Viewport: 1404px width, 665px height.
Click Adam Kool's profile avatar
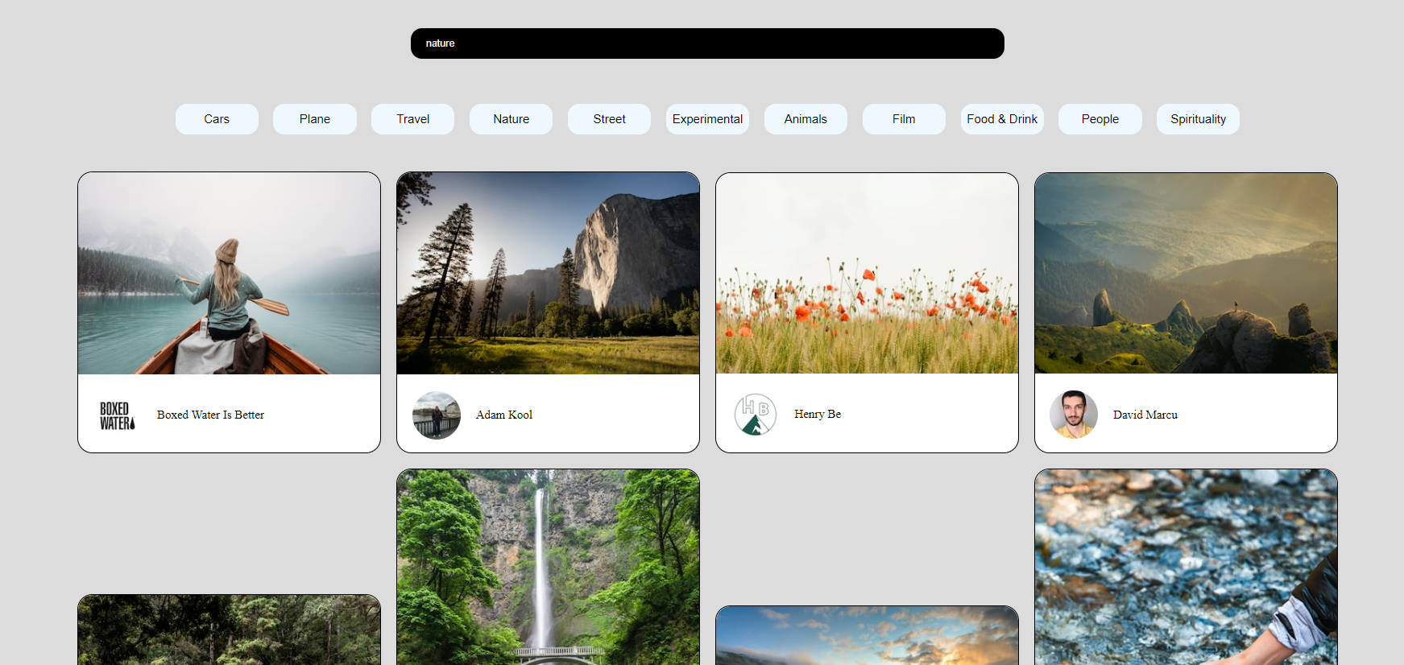(437, 415)
